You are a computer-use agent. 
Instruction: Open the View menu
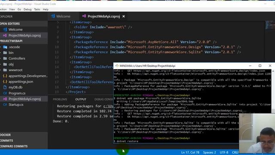[12, 9]
